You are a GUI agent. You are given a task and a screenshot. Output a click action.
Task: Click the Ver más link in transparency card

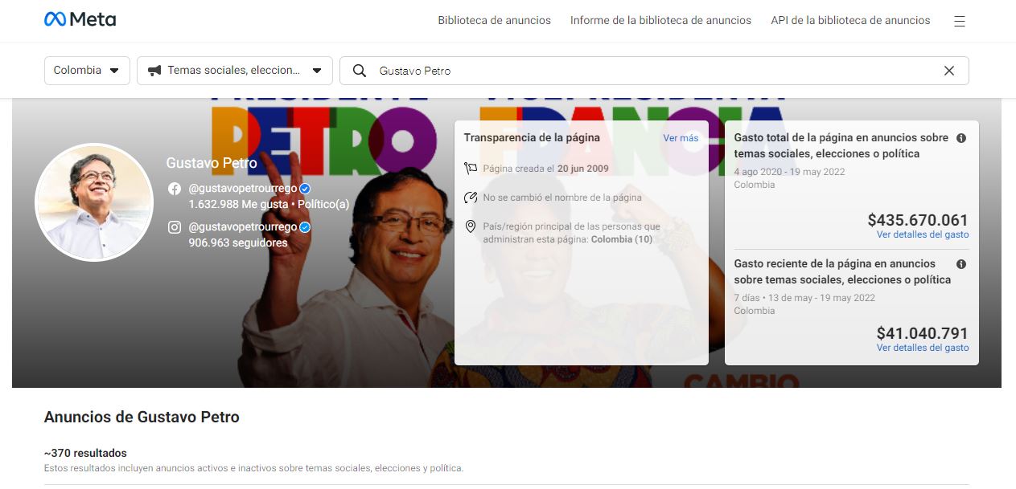(681, 138)
